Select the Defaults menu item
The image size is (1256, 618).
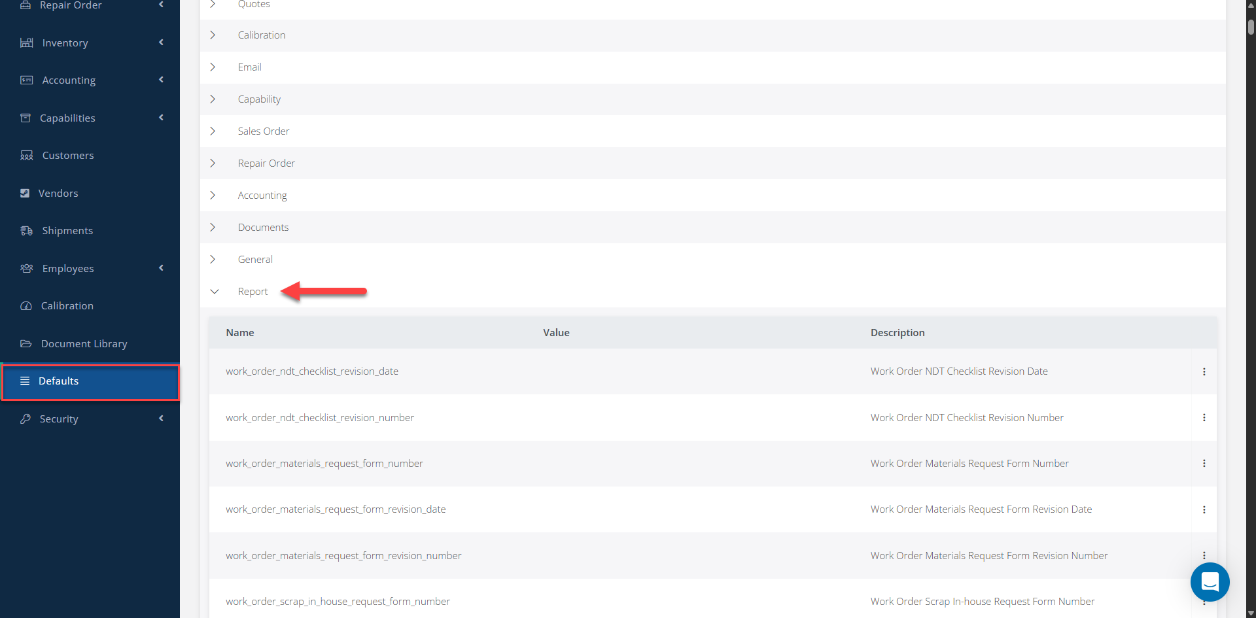click(90, 382)
